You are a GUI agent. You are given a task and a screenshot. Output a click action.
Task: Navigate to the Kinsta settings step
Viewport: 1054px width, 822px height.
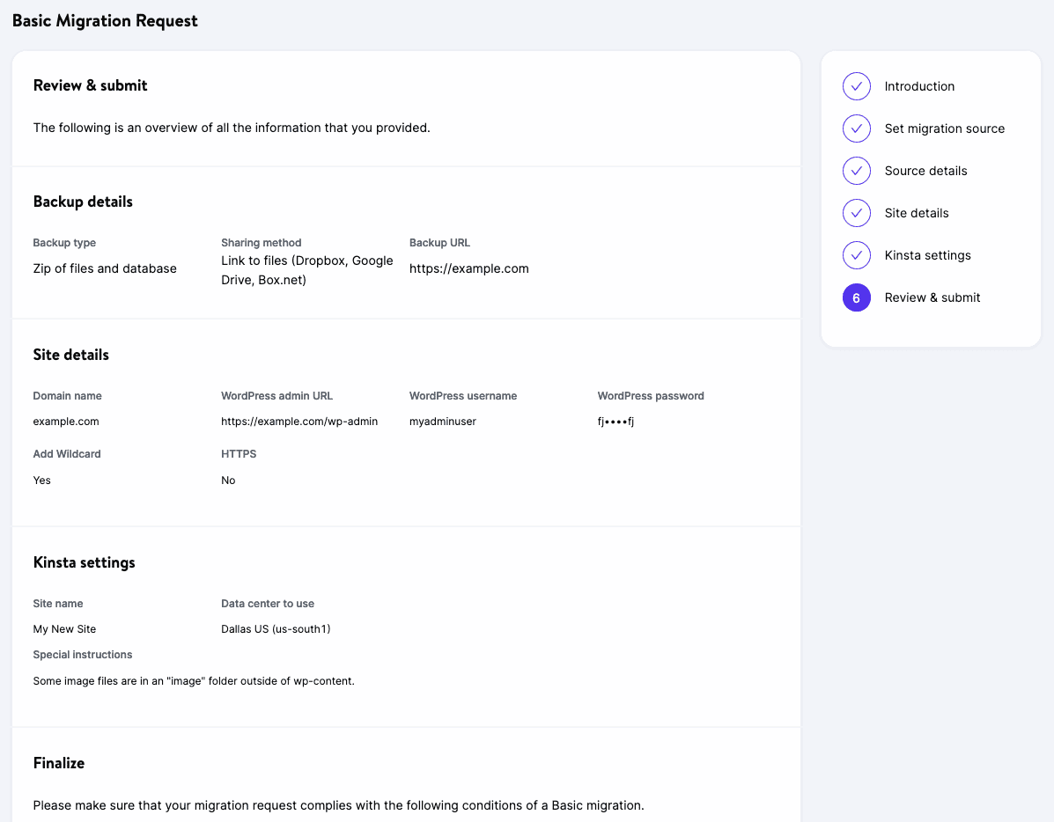click(927, 255)
